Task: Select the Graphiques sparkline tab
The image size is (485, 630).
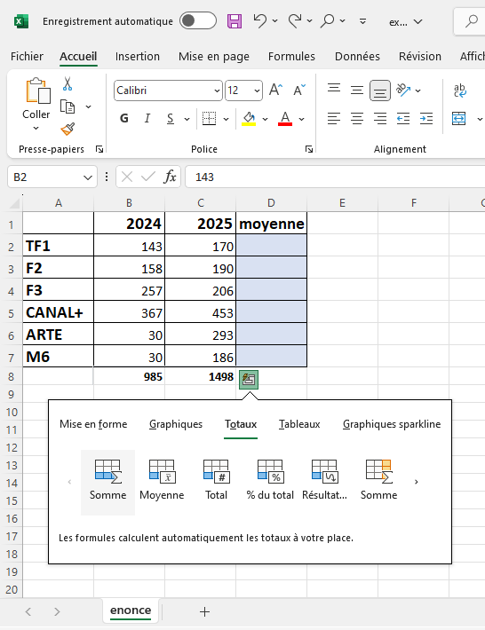Action: pyautogui.click(x=392, y=424)
